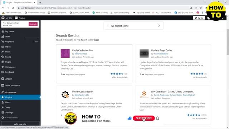The width and height of the screenshot is (229, 129).
Task: Click the pink Upgrade button
Action: [33, 24]
